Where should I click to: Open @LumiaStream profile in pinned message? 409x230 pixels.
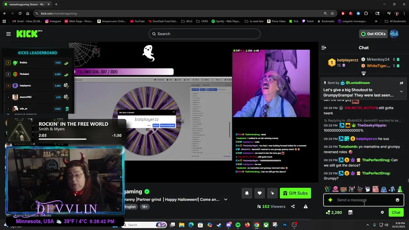(x=358, y=83)
